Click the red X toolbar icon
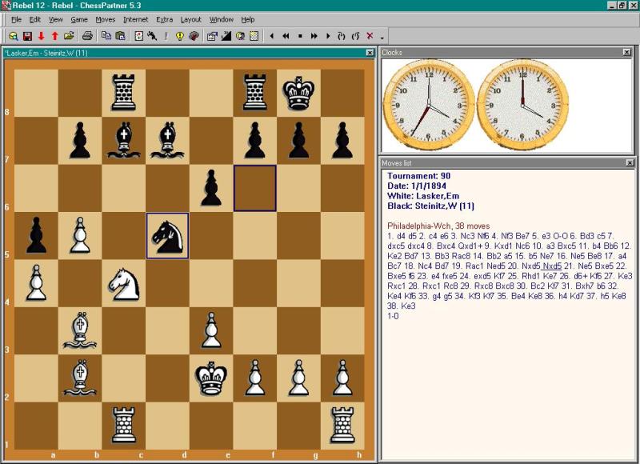This screenshot has width=640, height=464. point(370,36)
